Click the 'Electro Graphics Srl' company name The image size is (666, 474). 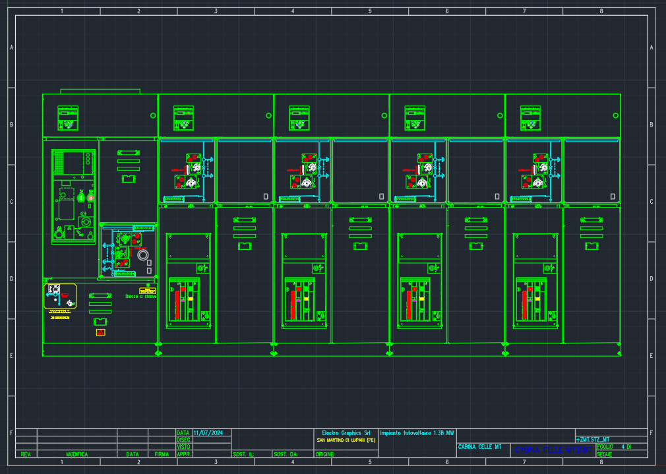coord(346,433)
